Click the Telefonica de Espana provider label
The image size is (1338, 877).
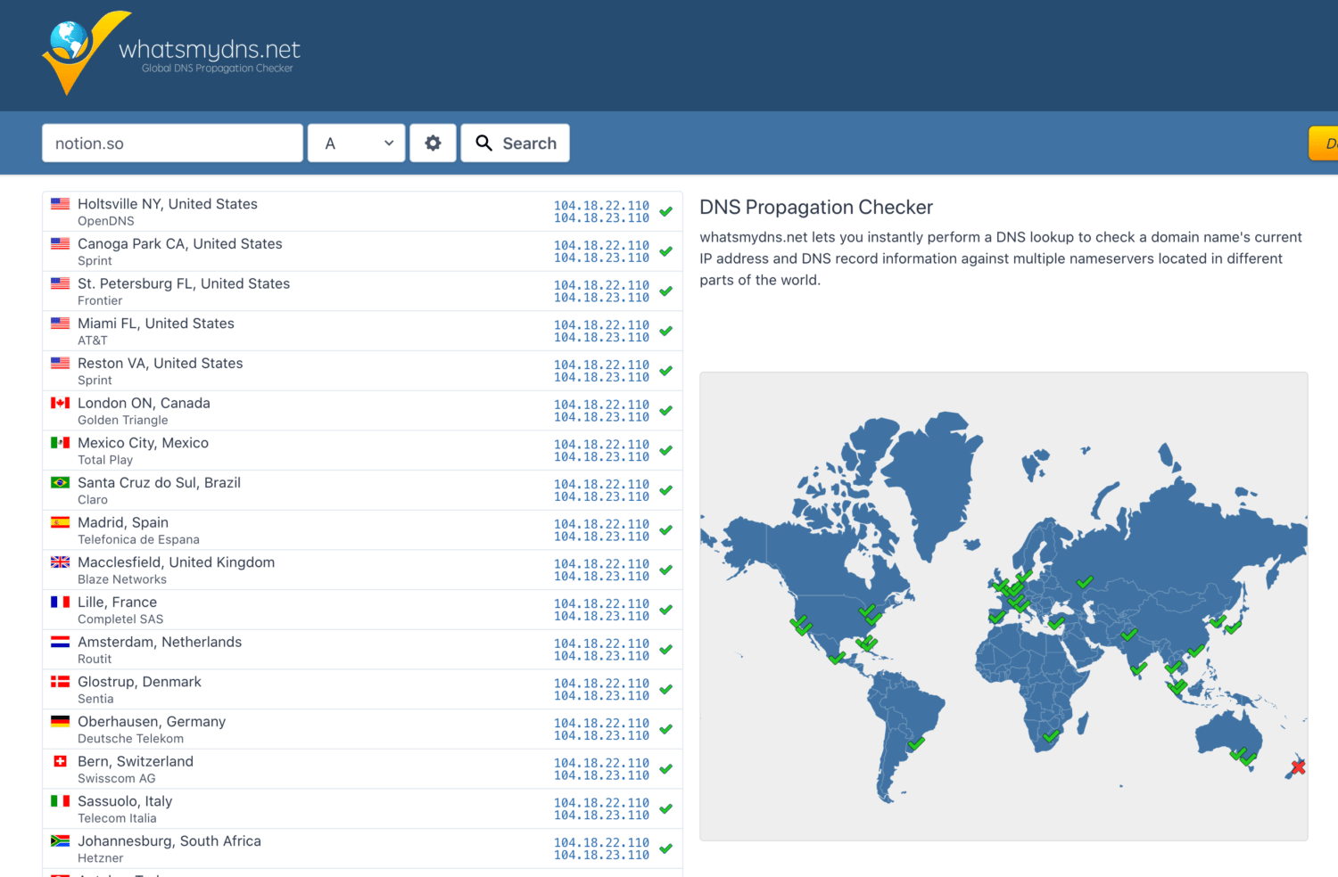click(x=138, y=540)
